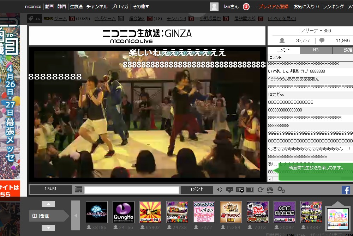Click the comment text input field

tap(131, 190)
